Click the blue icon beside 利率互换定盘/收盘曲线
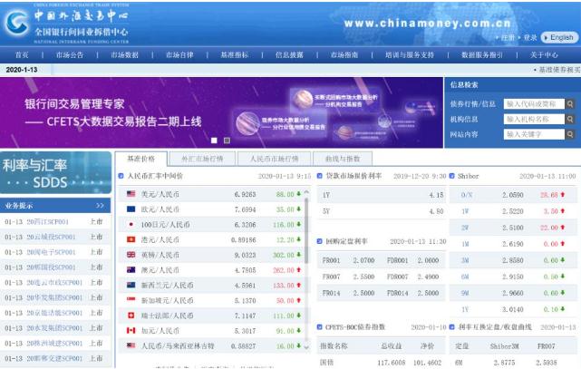This screenshot has height=369, width=581. pyautogui.click(x=451, y=326)
